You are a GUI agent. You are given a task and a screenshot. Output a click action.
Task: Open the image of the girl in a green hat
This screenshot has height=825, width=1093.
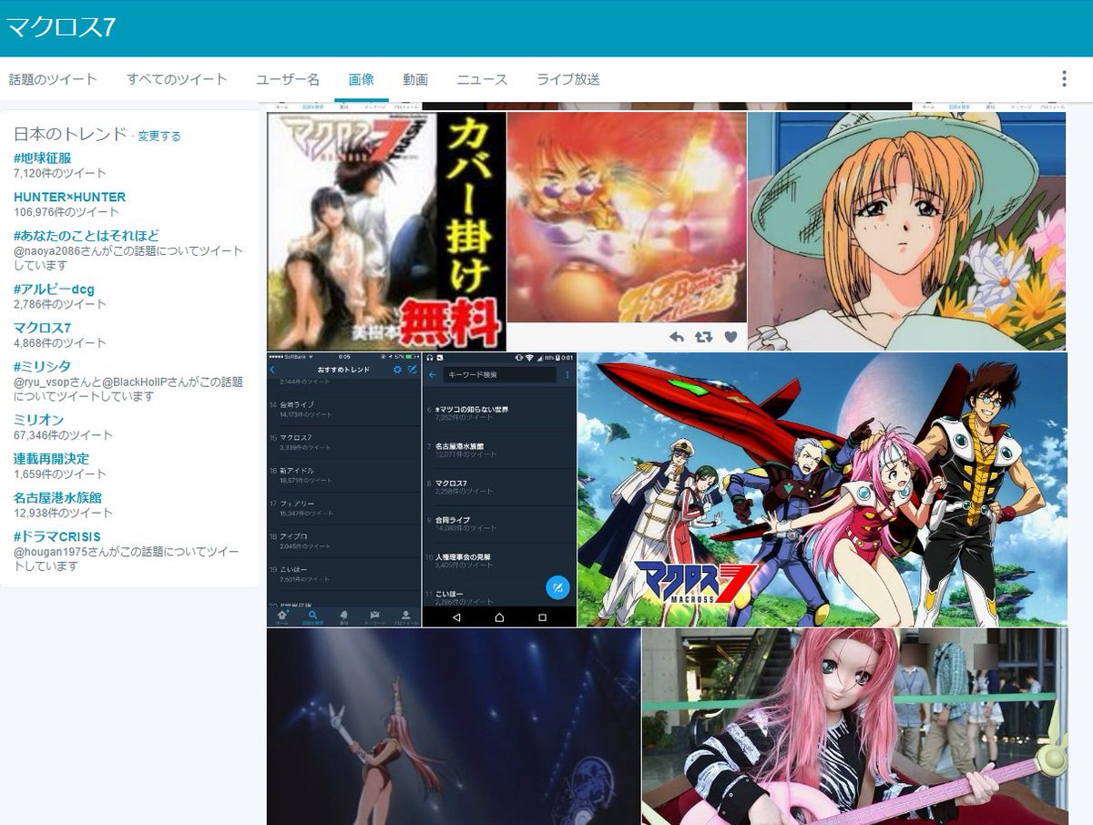click(x=906, y=231)
